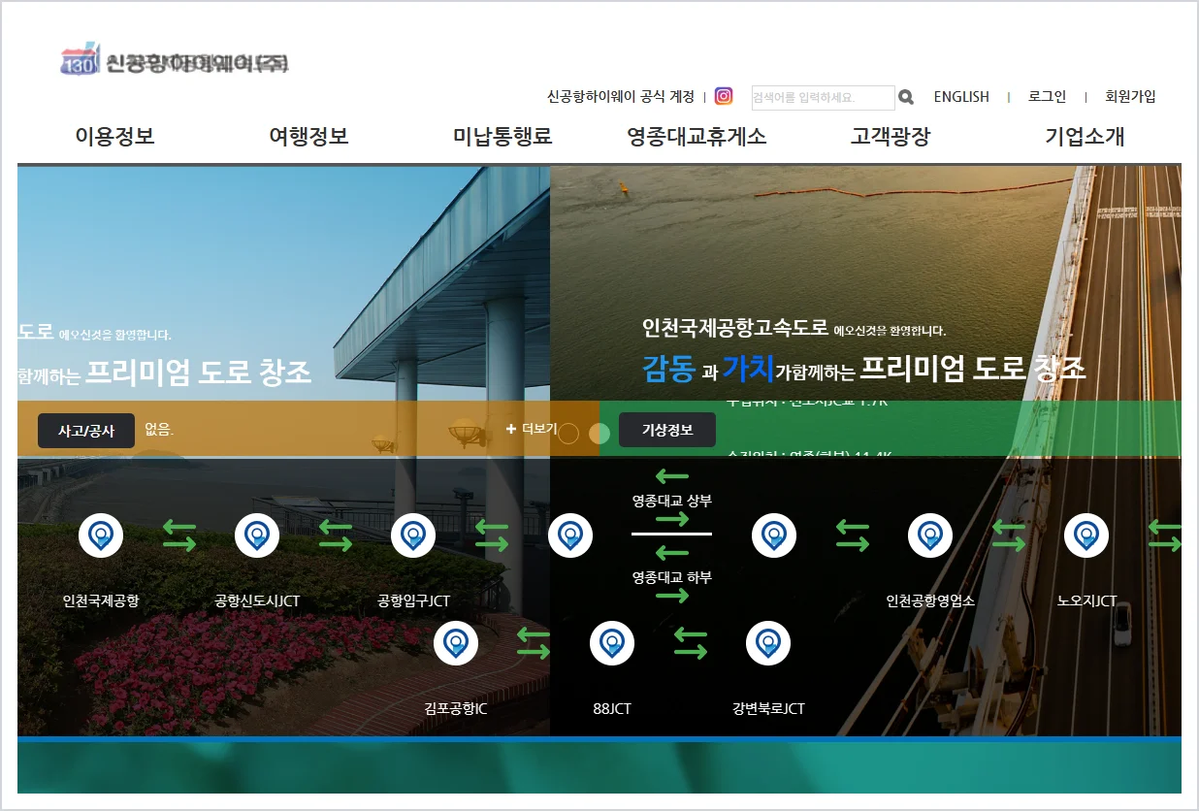Click the 신공항하이웨이 logo
Image resolution: width=1199 pixels, height=811 pixels.
174,61
